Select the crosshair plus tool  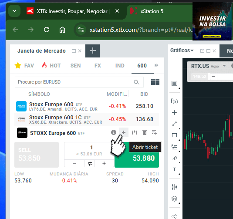point(174,112)
